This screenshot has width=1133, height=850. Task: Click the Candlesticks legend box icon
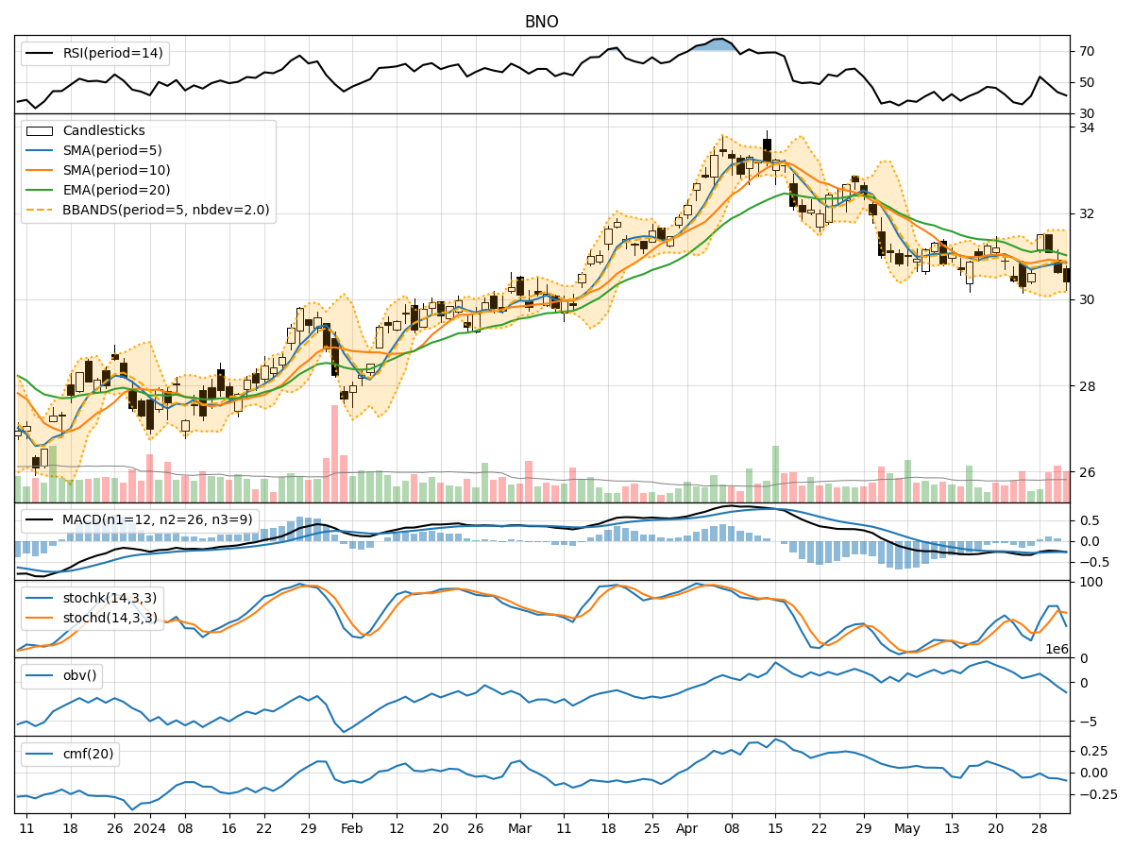40,131
